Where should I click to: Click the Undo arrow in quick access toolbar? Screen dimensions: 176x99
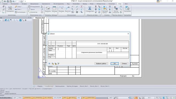[x=13, y=1]
